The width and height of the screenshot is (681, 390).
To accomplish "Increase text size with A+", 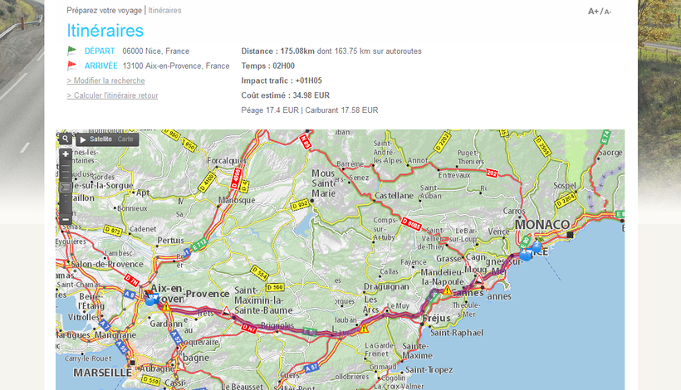I will [x=593, y=12].
